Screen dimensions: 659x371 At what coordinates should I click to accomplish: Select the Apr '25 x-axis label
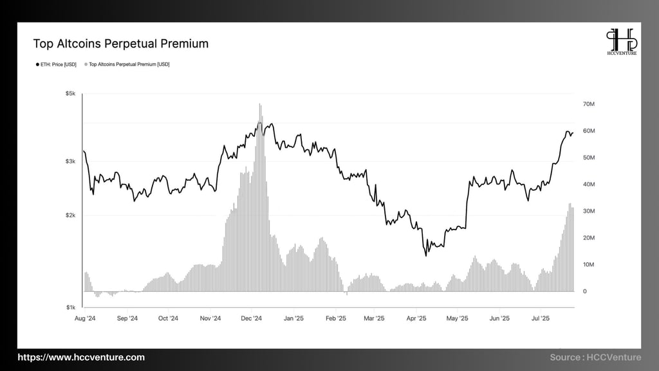point(416,318)
